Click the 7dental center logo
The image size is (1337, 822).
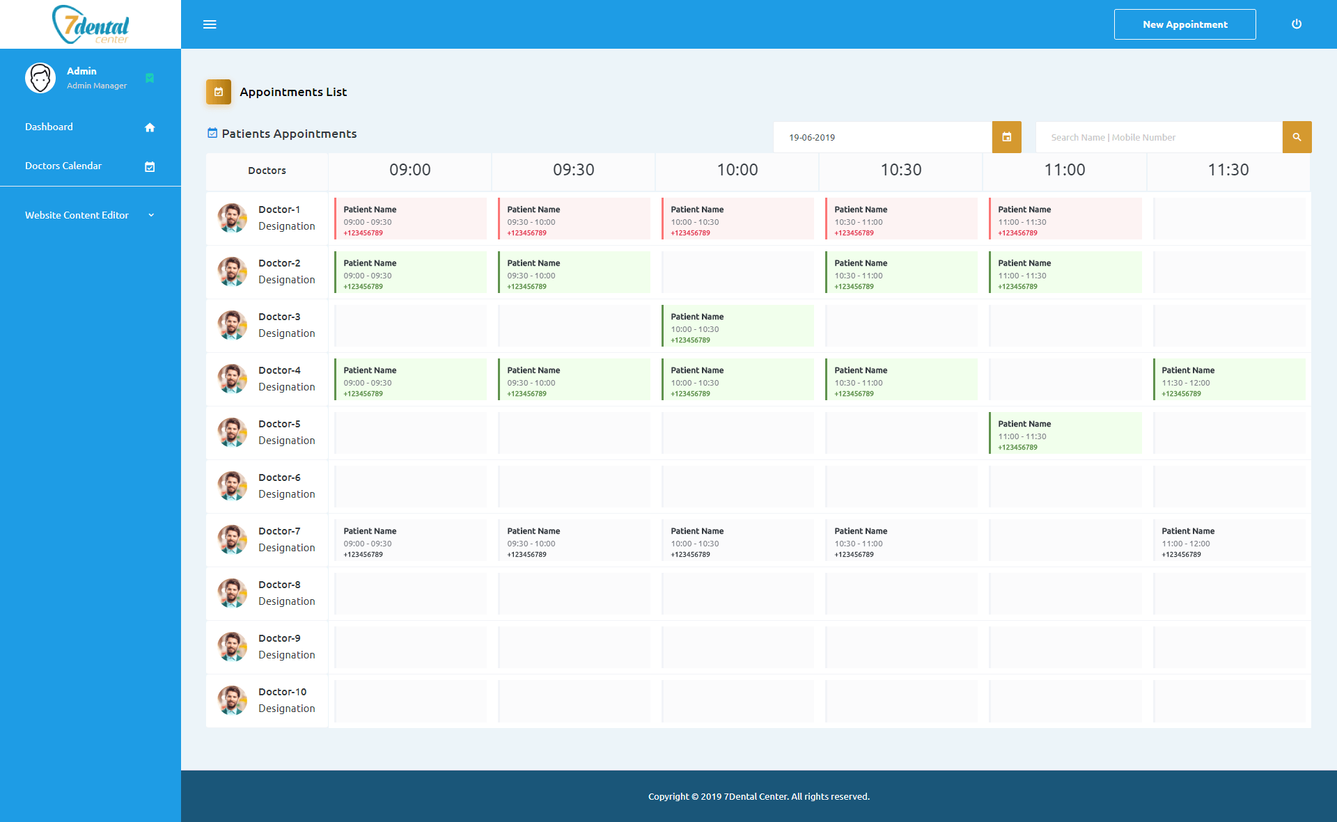pos(91,25)
